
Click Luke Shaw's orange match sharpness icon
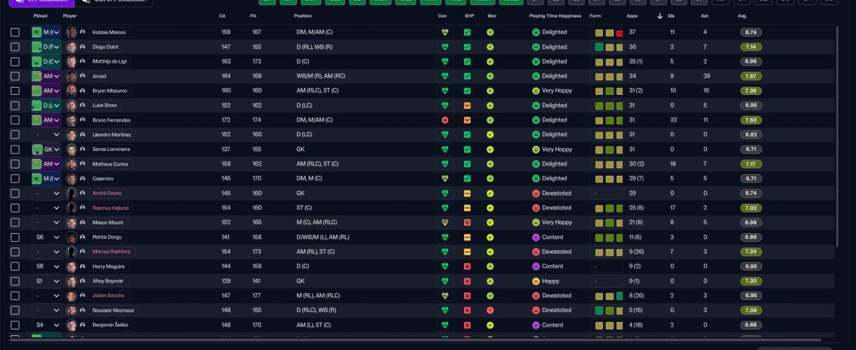coord(467,106)
